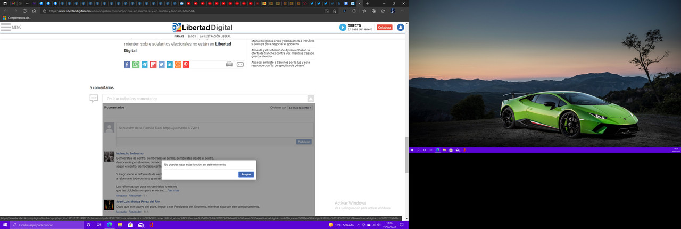Open Mail app from the taskbar
Image resolution: width=681 pixels, height=229 pixels.
(141, 225)
